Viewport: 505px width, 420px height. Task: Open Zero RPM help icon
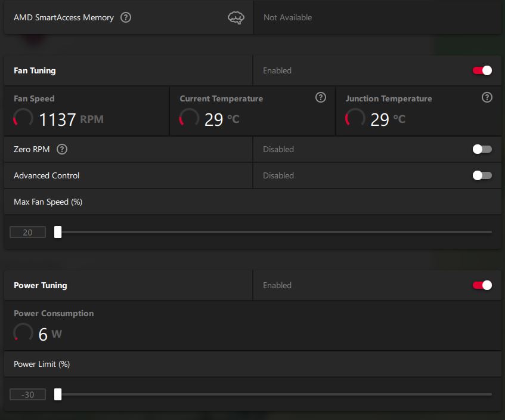(x=62, y=149)
